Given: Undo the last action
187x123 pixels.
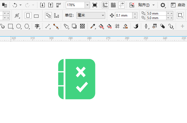Looking at the screenshot, I should (x=15, y=5).
